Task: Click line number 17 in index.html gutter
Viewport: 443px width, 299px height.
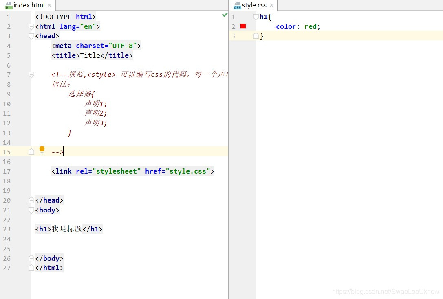Action: (x=7, y=172)
